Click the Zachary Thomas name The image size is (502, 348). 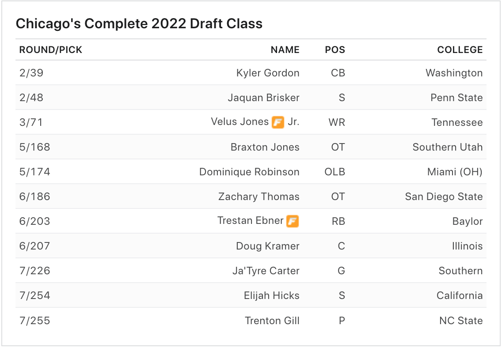259,197
